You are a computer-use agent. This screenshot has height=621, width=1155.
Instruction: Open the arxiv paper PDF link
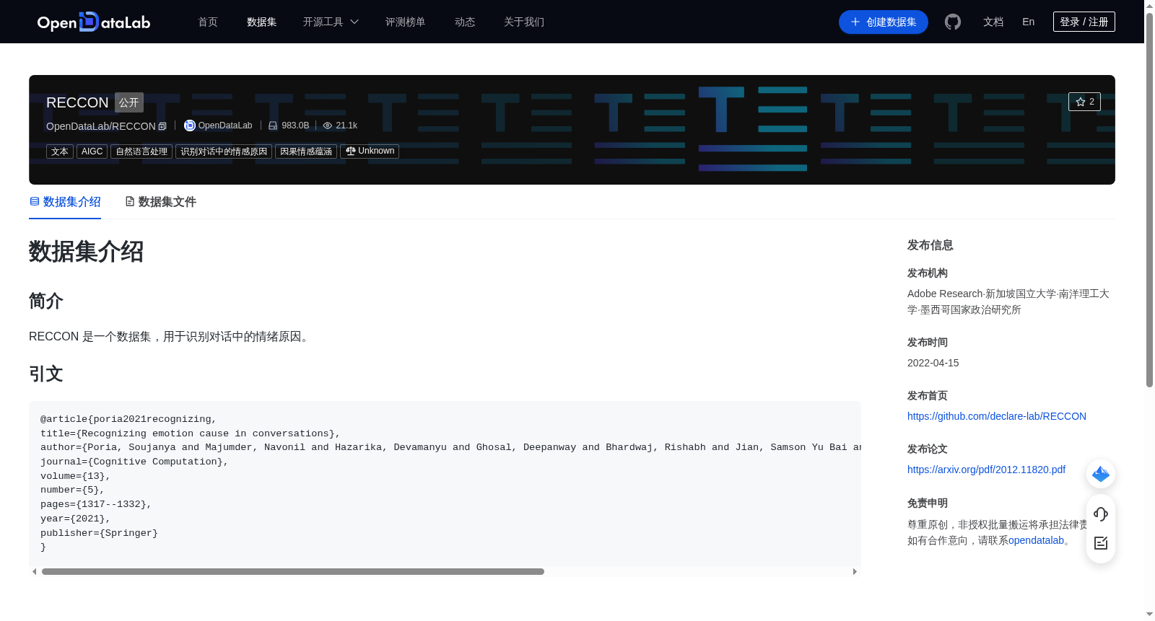pyautogui.click(x=986, y=470)
